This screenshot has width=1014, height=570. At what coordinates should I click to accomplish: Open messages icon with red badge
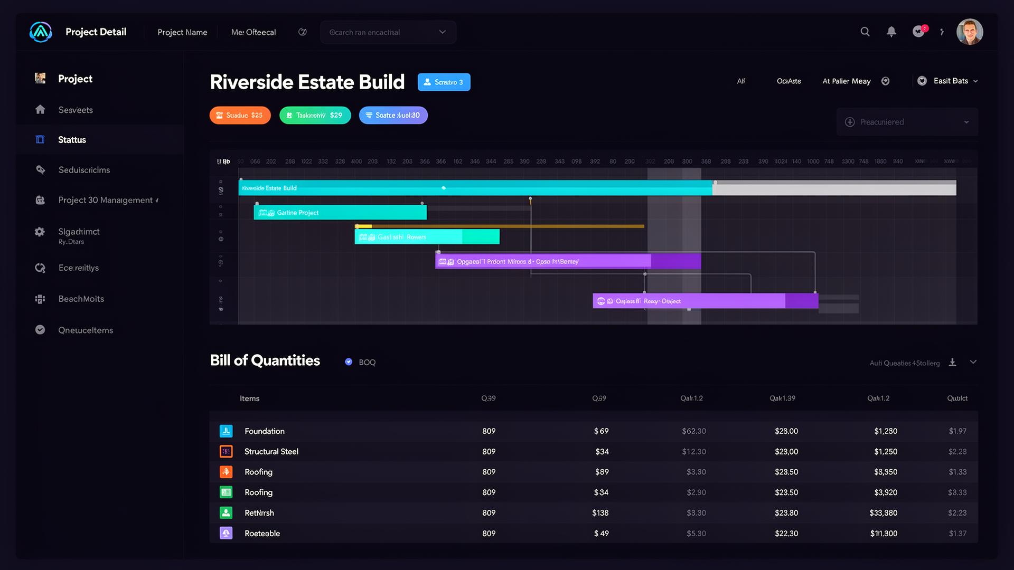click(919, 31)
